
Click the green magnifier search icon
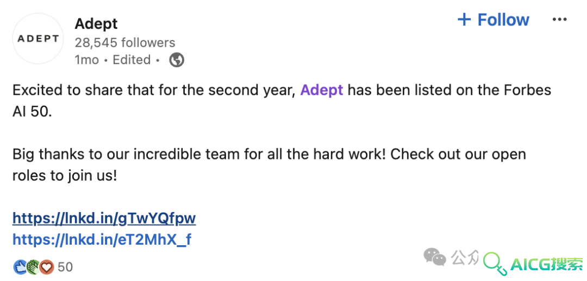(495, 263)
